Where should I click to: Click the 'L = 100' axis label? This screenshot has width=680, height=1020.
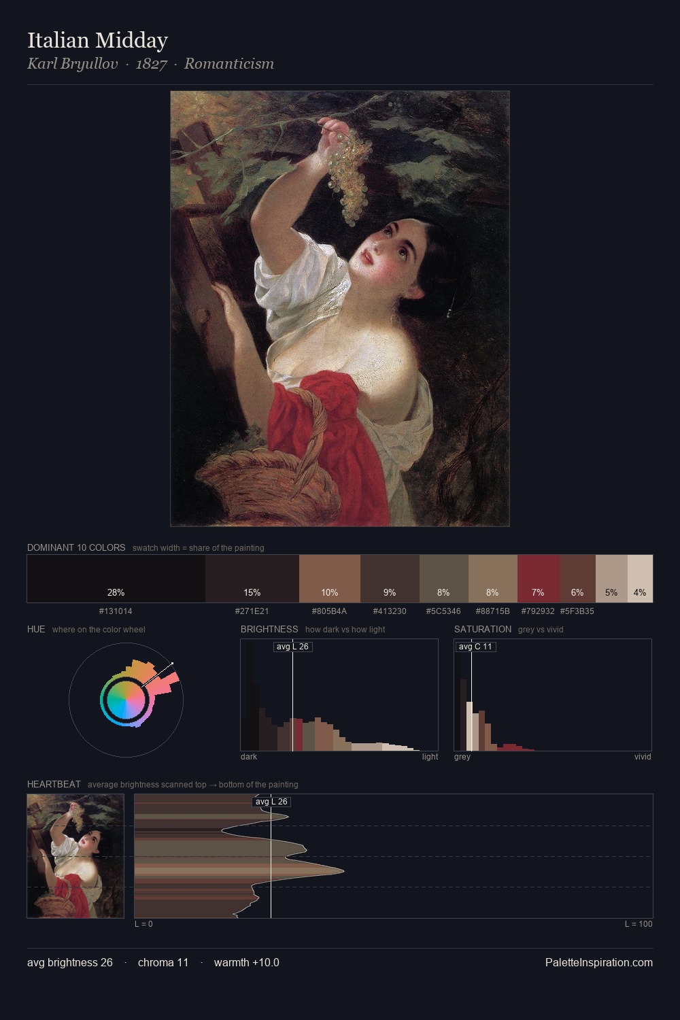click(639, 924)
